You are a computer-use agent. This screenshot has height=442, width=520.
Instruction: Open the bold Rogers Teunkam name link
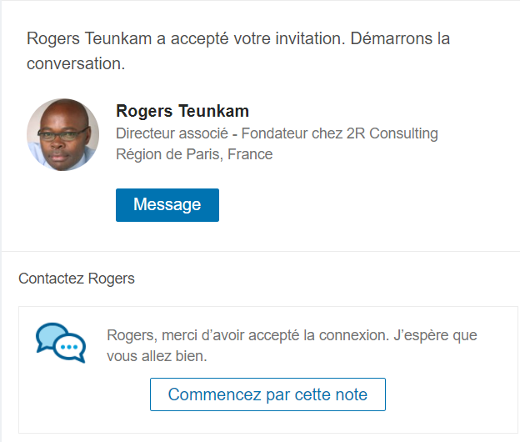[x=182, y=111]
